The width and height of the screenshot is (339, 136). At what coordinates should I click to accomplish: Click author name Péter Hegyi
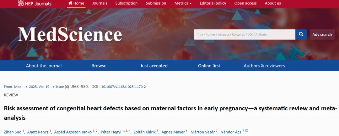point(111,132)
